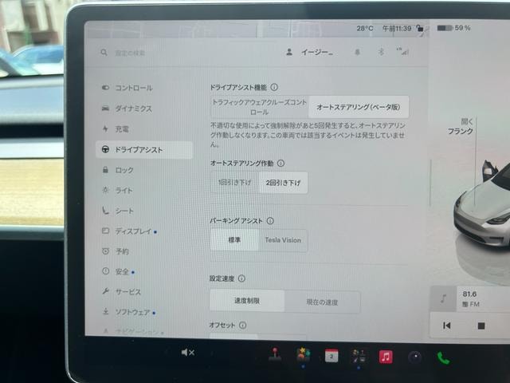Show info for パーキングアシスト
Screen dimensions: 510x383
coord(270,221)
